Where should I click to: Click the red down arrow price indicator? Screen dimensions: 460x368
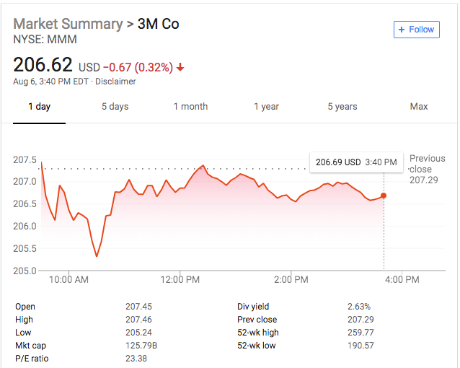pyautogui.click(x=180, y=68)
